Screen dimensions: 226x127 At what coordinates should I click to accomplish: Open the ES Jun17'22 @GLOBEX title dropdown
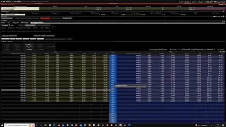[x=12, y=1]
